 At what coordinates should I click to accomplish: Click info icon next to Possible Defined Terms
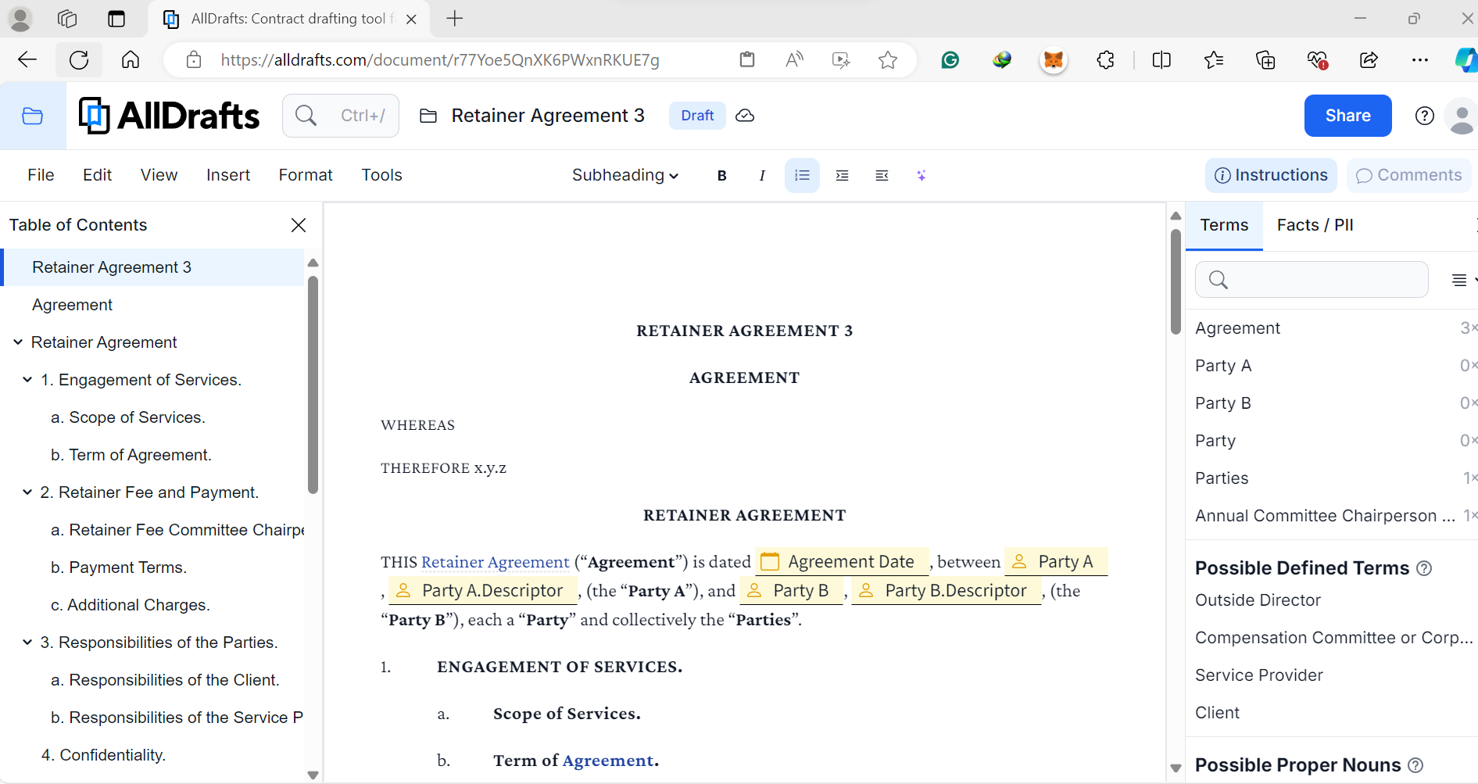[x=1424, y=568]
